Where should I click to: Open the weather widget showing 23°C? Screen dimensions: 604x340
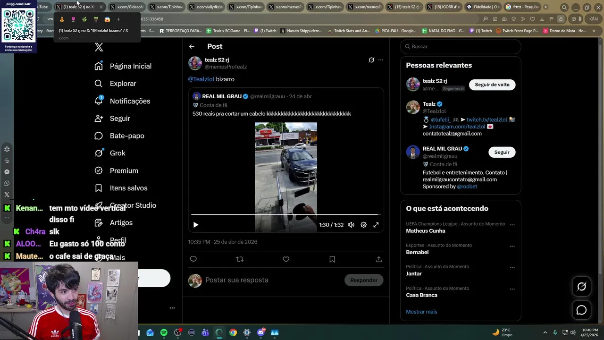(503, 332)
